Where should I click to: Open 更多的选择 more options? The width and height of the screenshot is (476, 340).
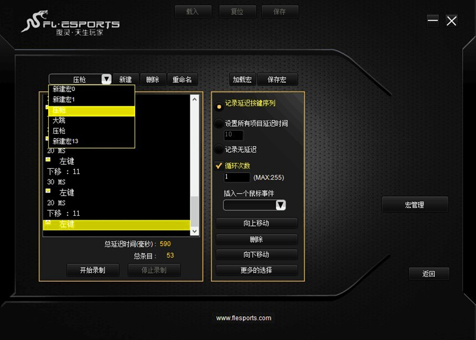256,270
